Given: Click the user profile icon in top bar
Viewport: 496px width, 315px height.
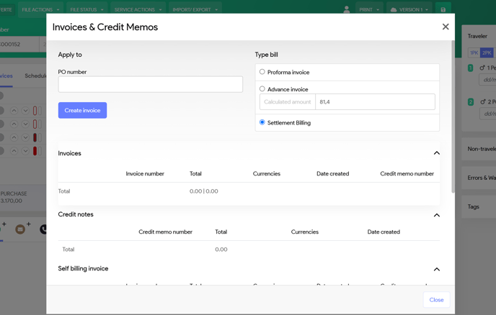Looking at the screenshot, I should click(x=347, y=10).
